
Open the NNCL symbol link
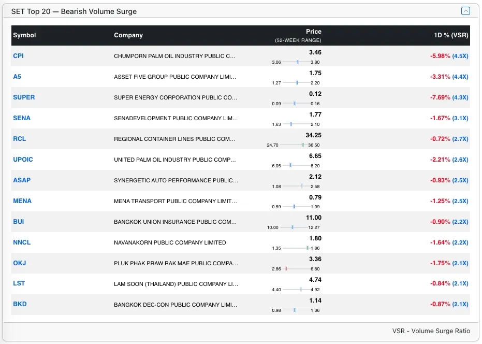point(22,242)
